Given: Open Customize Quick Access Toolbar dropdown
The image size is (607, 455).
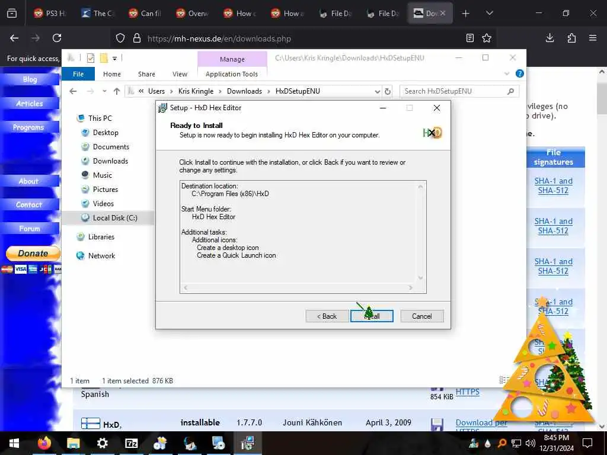Looking at the screenshot, I should point(114,59).
